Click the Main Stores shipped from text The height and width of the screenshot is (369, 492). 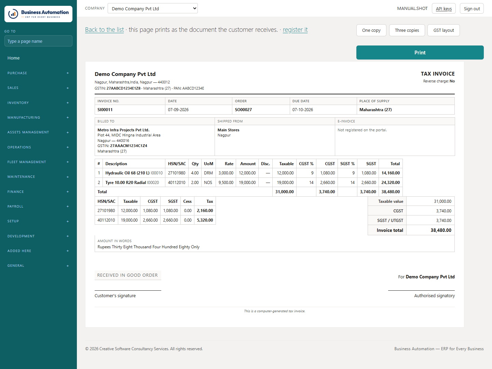[x=229, y=130]
